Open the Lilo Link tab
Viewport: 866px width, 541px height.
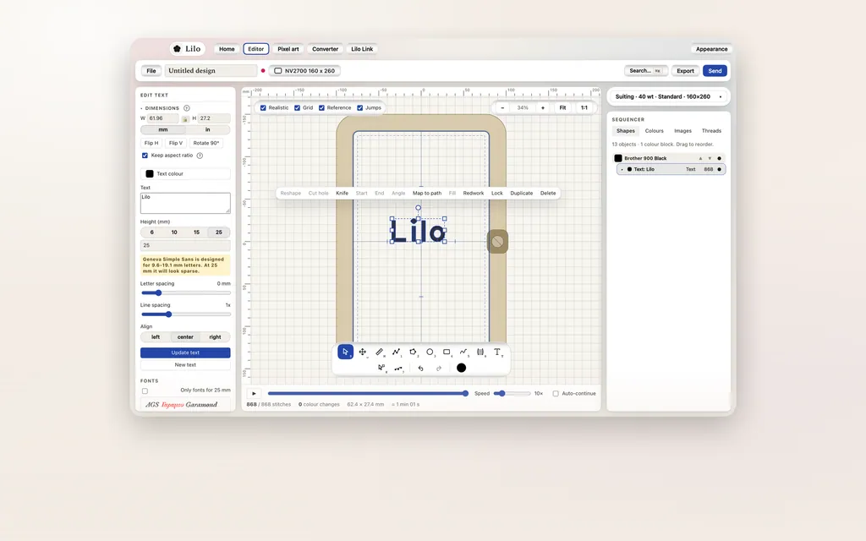point(362,49)
